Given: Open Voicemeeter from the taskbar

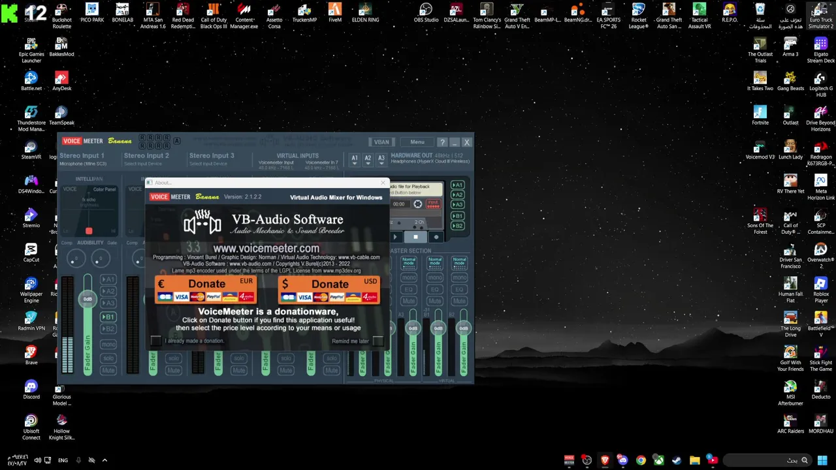Looking at the screenshot, I should pyautogui.click(x=569, y=460).
